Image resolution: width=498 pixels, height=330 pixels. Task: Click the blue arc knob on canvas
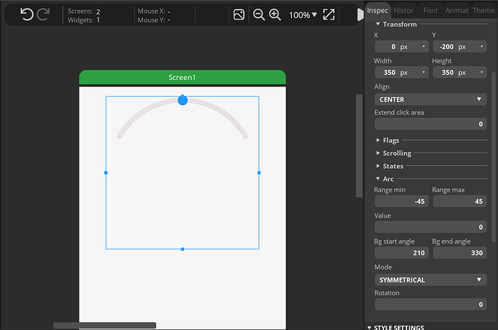(x=183, y=100)
